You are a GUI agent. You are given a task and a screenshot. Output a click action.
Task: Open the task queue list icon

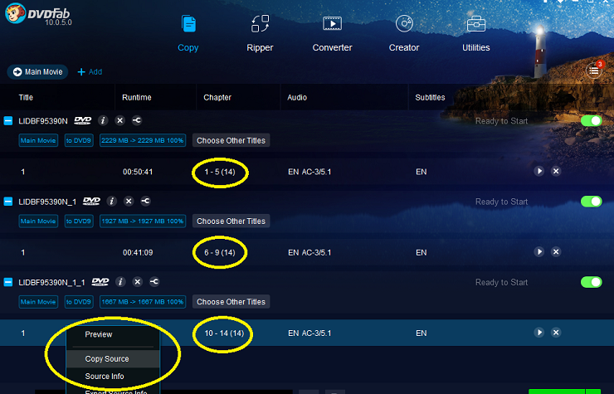click(594, 71)
